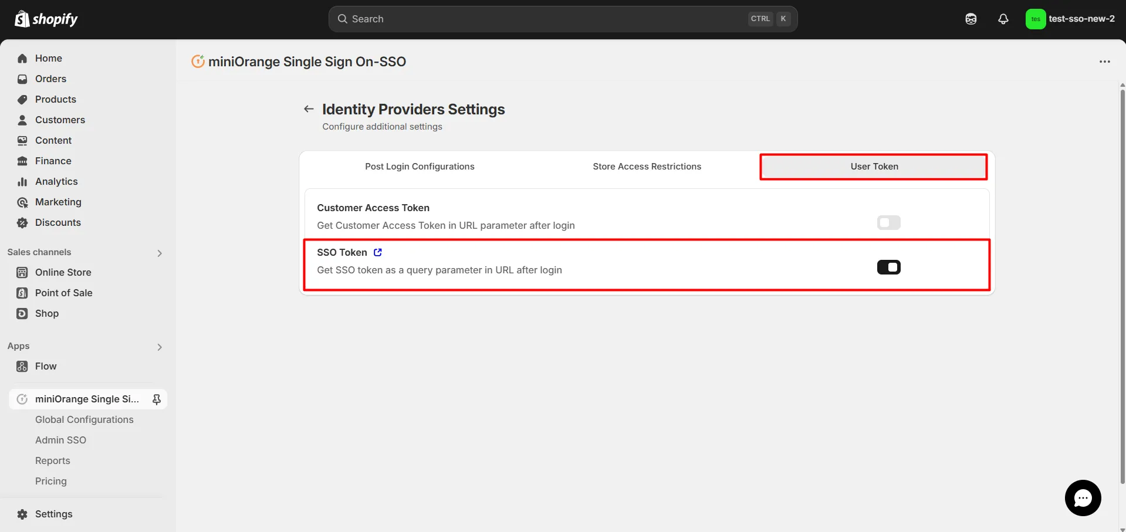Click the Analytics bar chart icon

(22, 182)
